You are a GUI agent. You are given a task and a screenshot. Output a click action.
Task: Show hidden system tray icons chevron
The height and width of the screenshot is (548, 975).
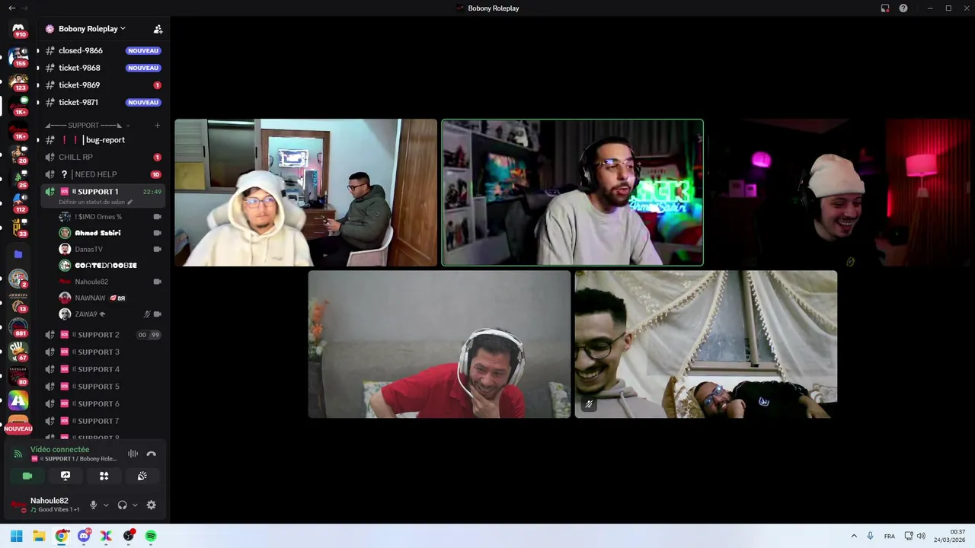pos(853,536)
